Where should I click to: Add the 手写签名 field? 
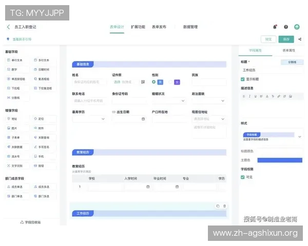coord(44,147)
